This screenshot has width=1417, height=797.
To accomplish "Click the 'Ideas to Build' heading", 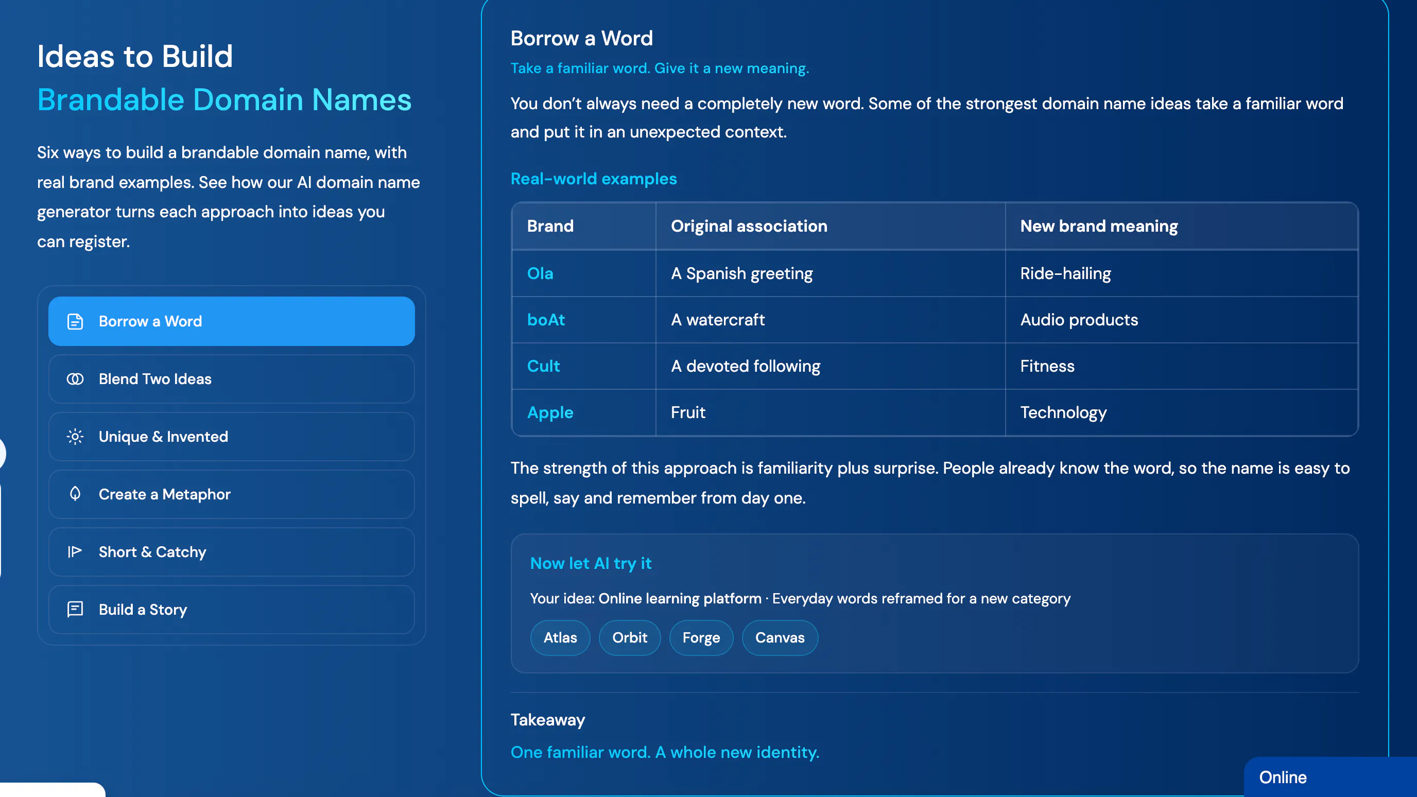I will (x=135, y=56).
